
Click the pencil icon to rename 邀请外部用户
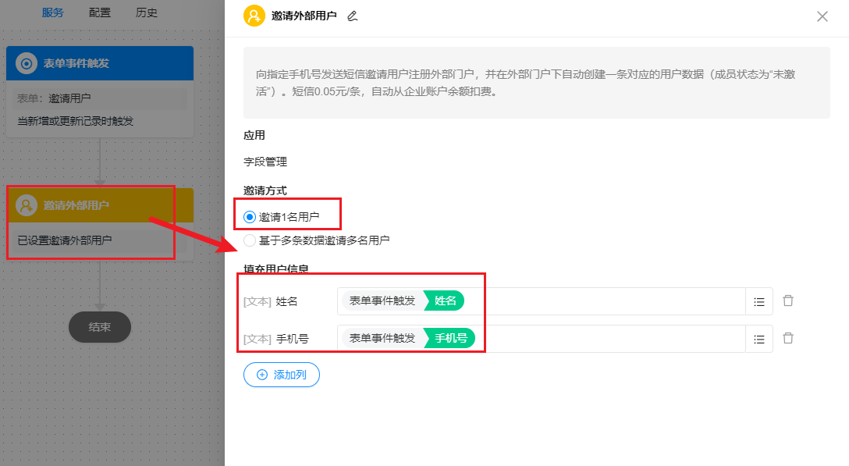tap(352, 16)
